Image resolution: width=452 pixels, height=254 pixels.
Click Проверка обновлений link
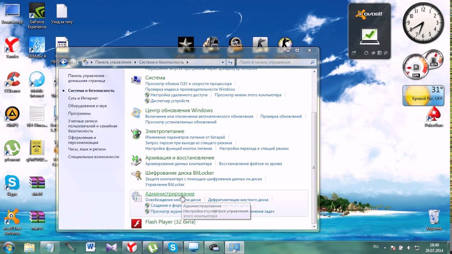click(x=281, y=116)
